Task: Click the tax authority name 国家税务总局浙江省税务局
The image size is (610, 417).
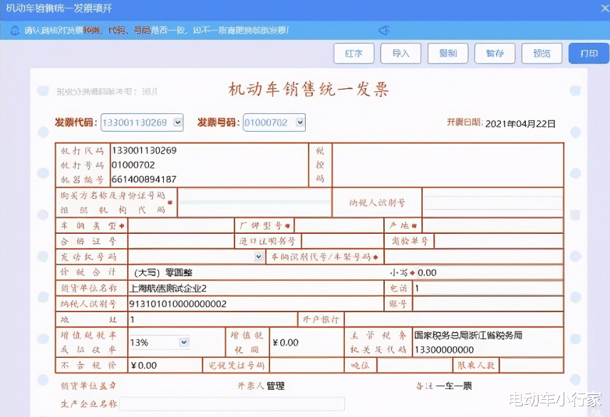Action: point(468,335)
